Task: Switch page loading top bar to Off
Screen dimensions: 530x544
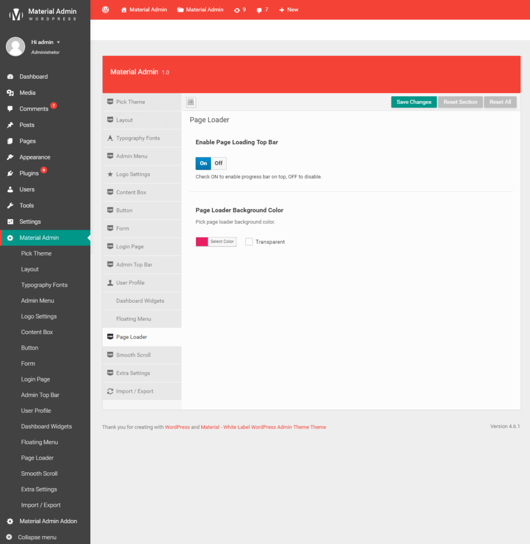Action: click(218, 164)
